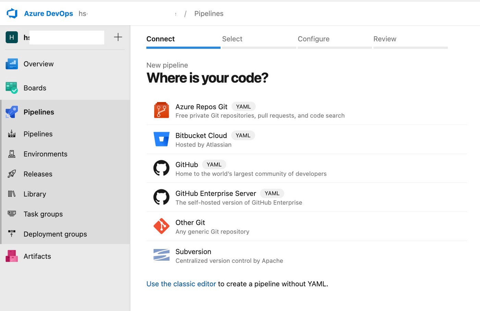Click 'The self-hosted version of GitHub Enterprise' text

[239, 202]
